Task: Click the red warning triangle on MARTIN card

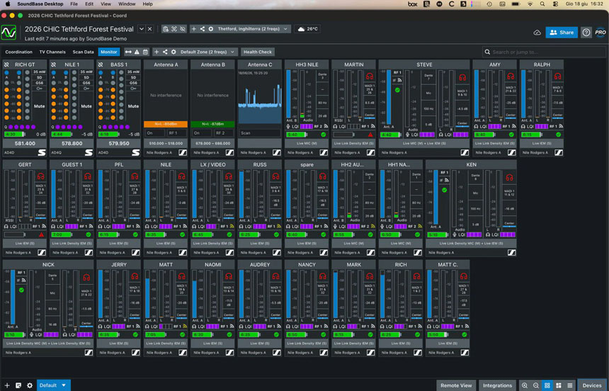Action: 370,135
